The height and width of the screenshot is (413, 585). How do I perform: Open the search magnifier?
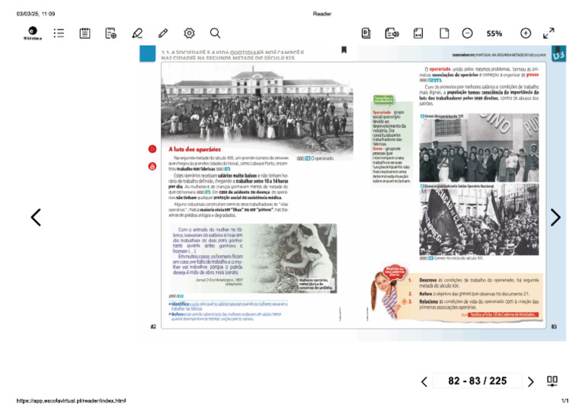[216, 33]
